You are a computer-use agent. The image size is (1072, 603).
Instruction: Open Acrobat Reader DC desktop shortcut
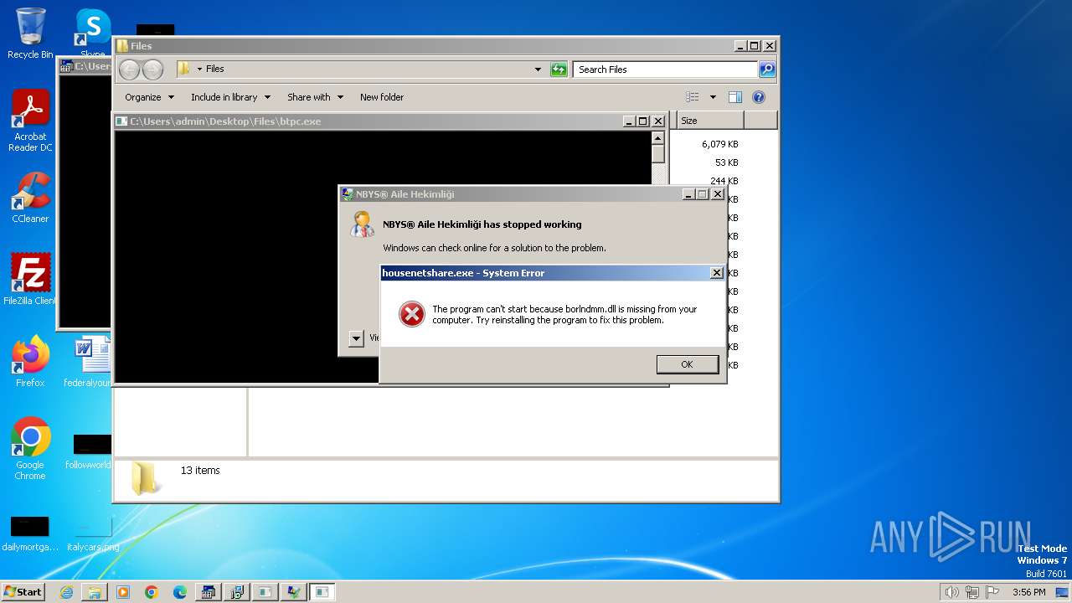(30, 121)
